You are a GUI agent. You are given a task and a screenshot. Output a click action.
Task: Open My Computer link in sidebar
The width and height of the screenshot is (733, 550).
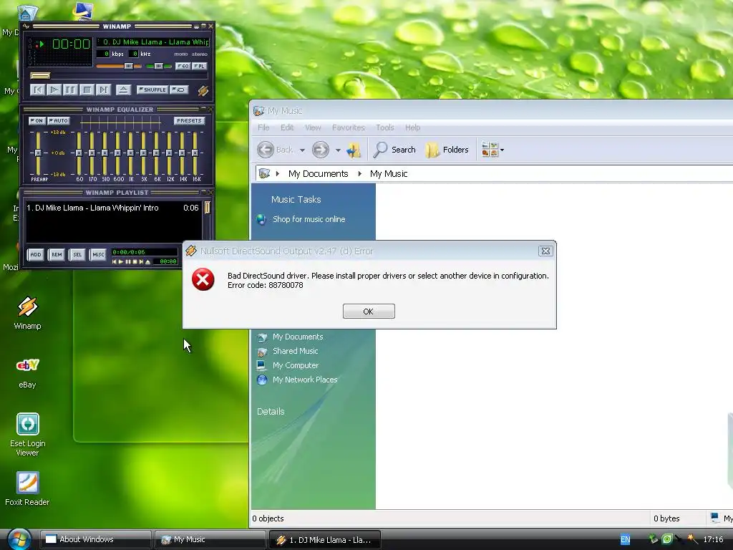pyautogui.click(x=295, y=365)
